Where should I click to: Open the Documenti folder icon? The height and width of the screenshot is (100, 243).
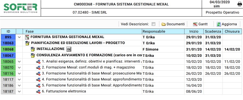[163, 24]
